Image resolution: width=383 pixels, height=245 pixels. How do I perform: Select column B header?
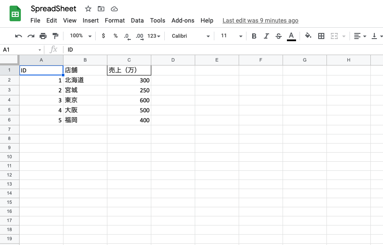pyautogui.click(x=85, y=60)
